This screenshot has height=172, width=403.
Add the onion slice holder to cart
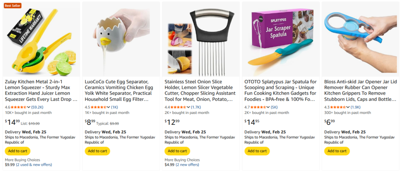[177, 151]
